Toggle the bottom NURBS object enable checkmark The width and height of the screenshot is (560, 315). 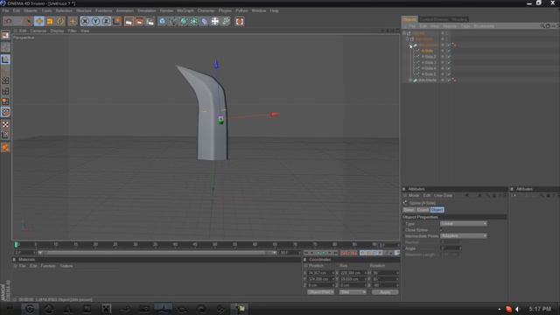449,80
